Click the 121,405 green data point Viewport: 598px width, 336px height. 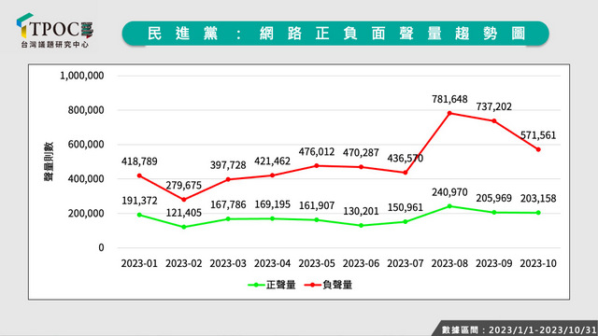tap(184, 227)
